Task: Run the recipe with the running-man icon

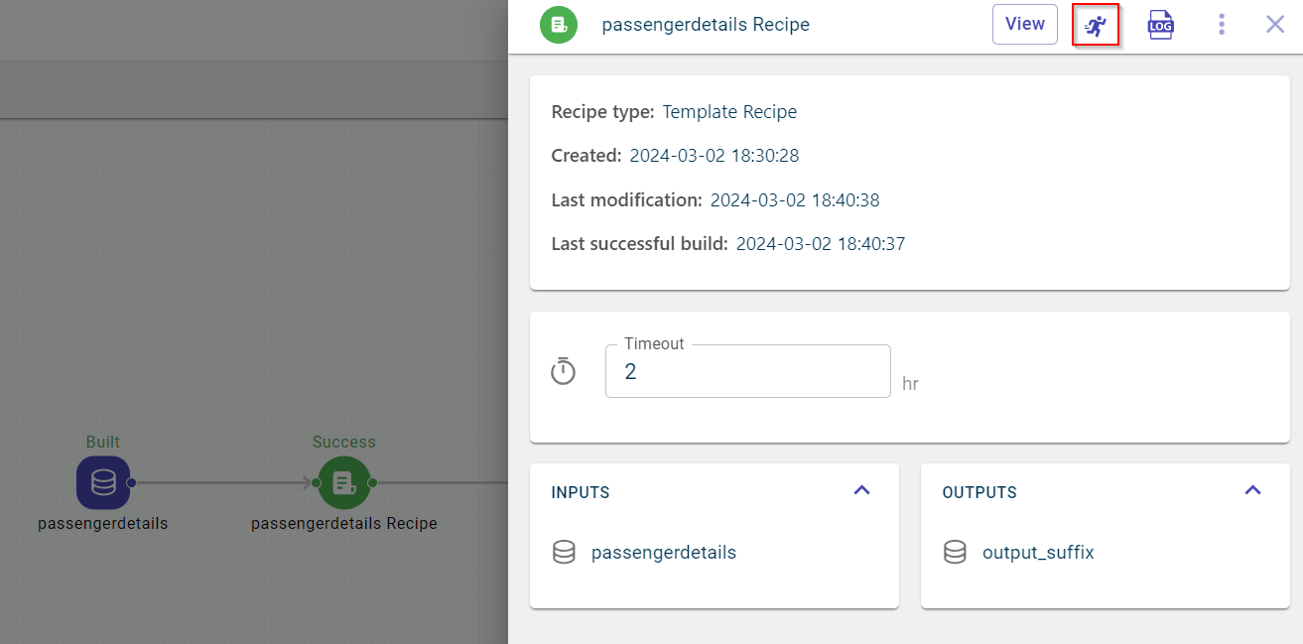Action: (1096, 25)
